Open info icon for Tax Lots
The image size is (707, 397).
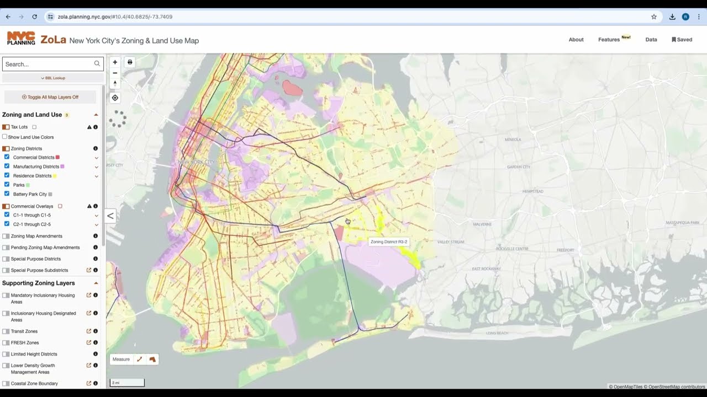pyautogui.click(x=96, y=127)
